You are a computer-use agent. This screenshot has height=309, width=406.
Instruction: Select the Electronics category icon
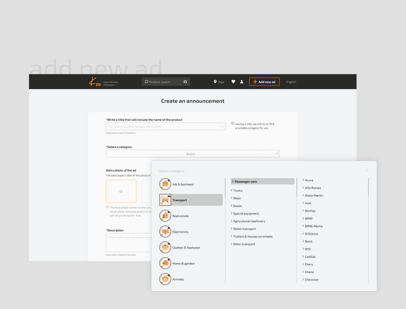tap(165, 232)
